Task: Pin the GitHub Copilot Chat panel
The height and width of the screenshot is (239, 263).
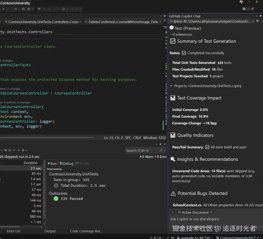Action: coord(260,16)
